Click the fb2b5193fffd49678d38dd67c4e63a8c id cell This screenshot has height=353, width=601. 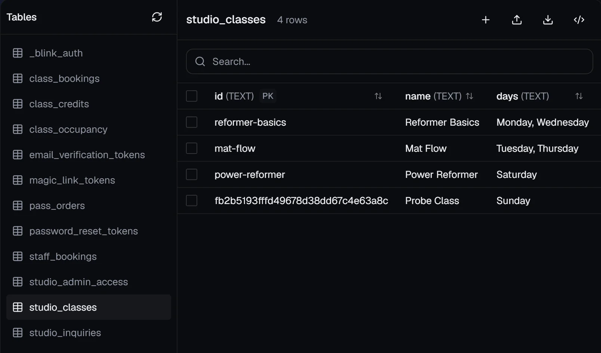(x=301, y=201)
